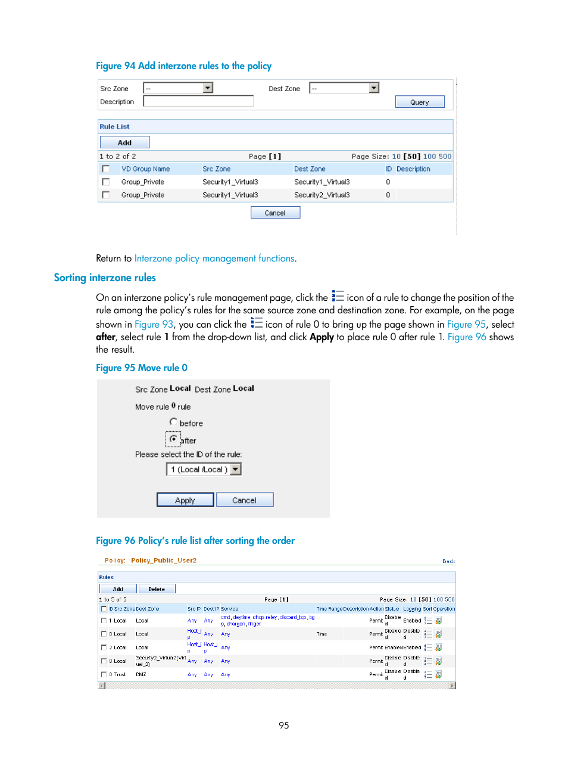
Task: Click Apply in the Move rule dialog
Action: click(185, 500)
